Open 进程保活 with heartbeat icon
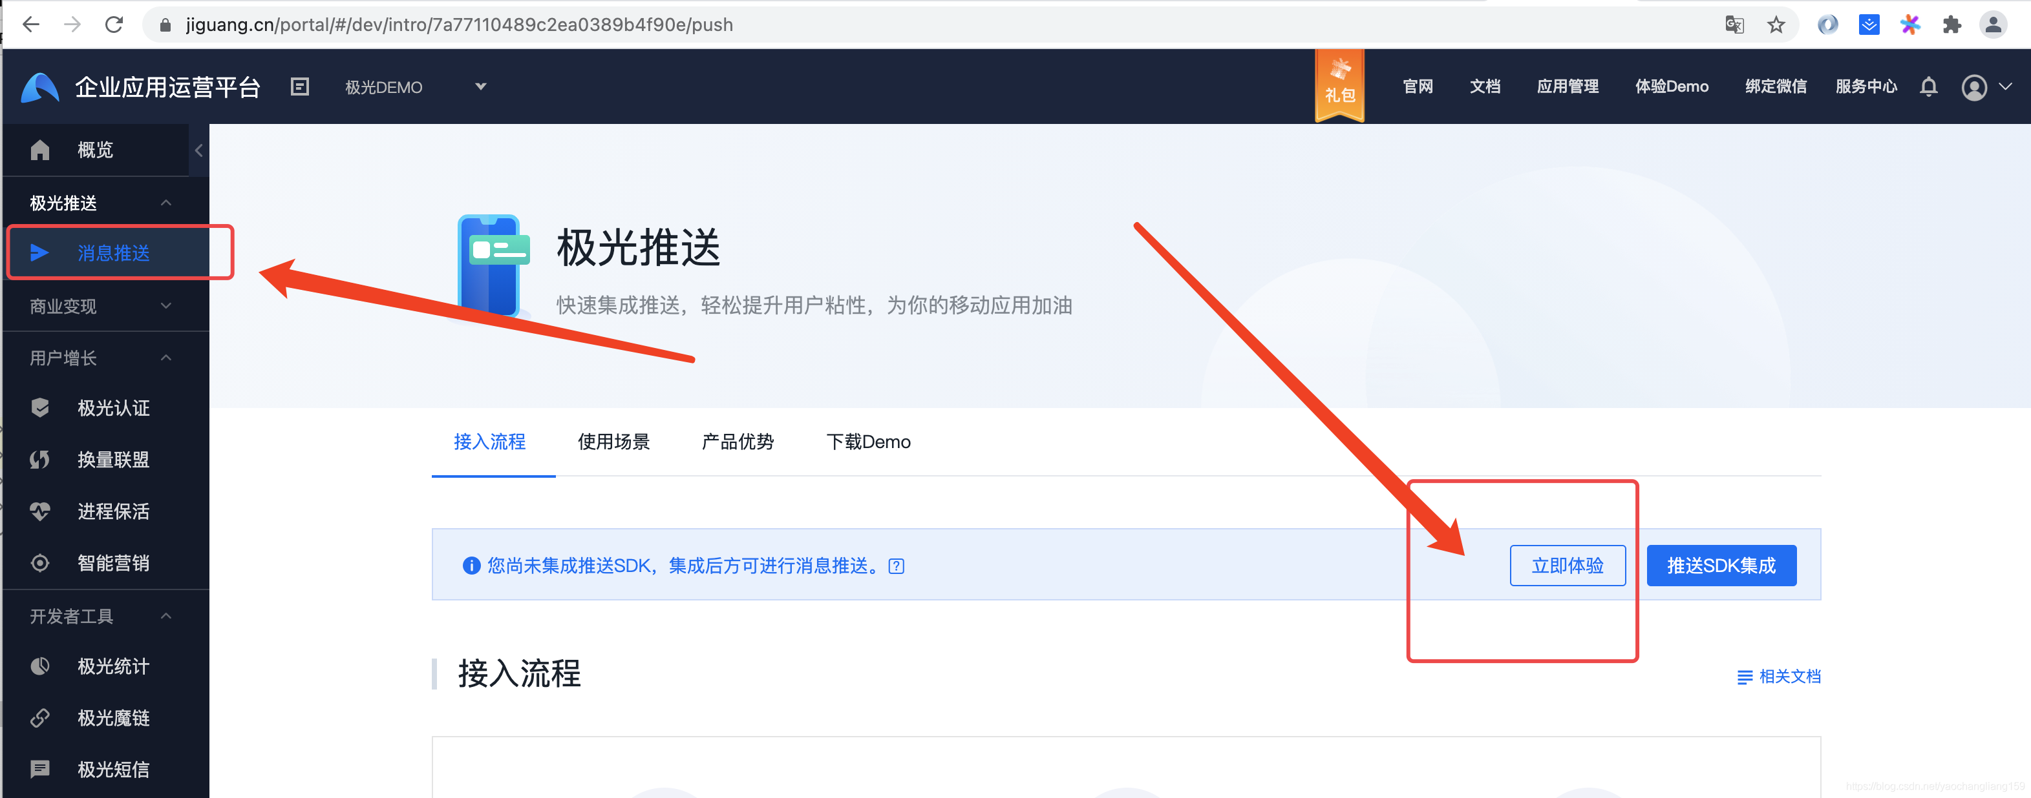This screenshot has width=2031, height=798. pyautogui.click(x=107, y=511)
